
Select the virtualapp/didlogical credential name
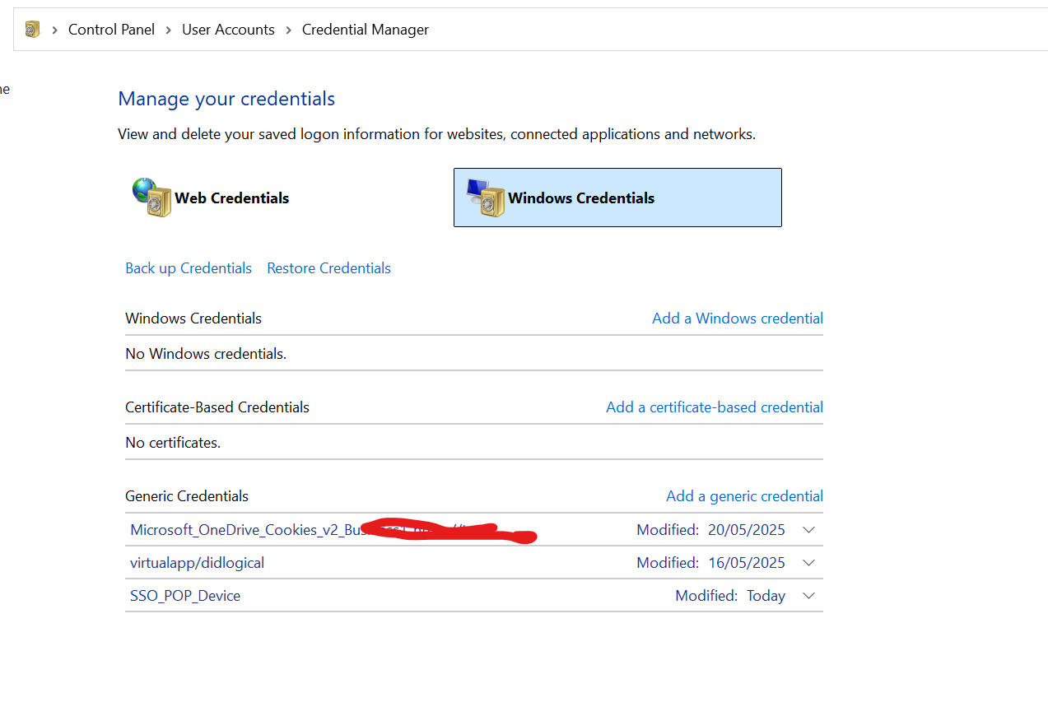(x=197, y=562)
